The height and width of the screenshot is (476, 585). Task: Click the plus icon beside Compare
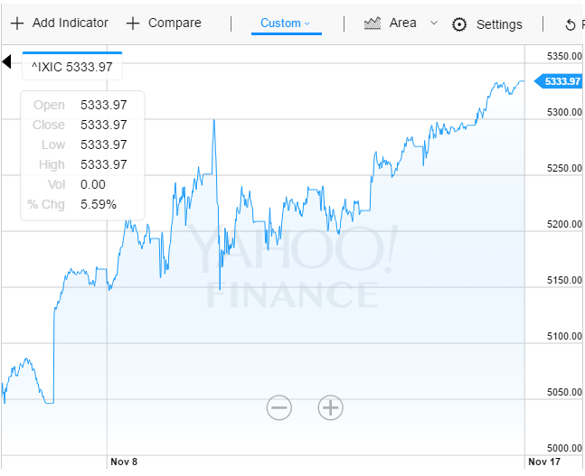(x=133, y=23)
